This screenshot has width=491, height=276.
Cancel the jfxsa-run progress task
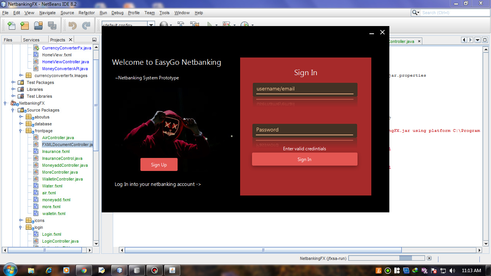429,258
